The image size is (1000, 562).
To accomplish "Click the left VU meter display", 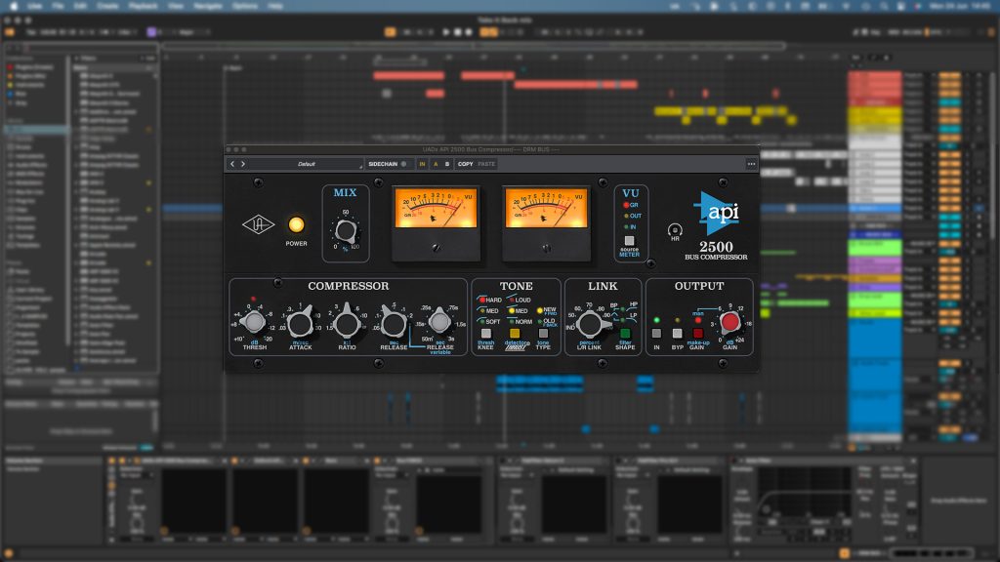I will click(436, 208).
